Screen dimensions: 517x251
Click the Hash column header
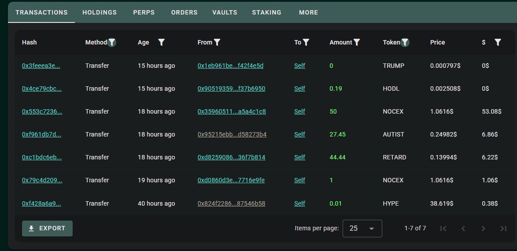tap(30, 42)
